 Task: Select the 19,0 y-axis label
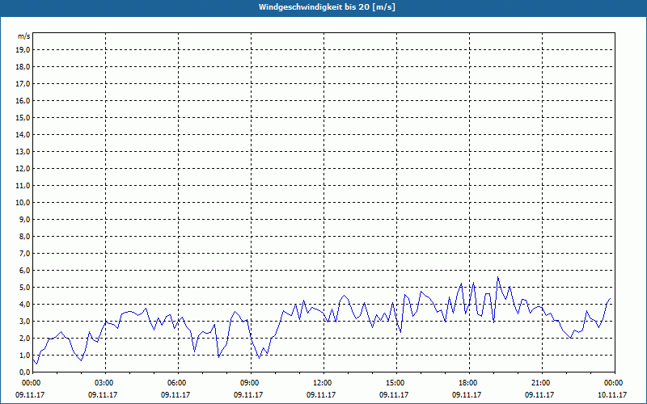click(23, 49)
